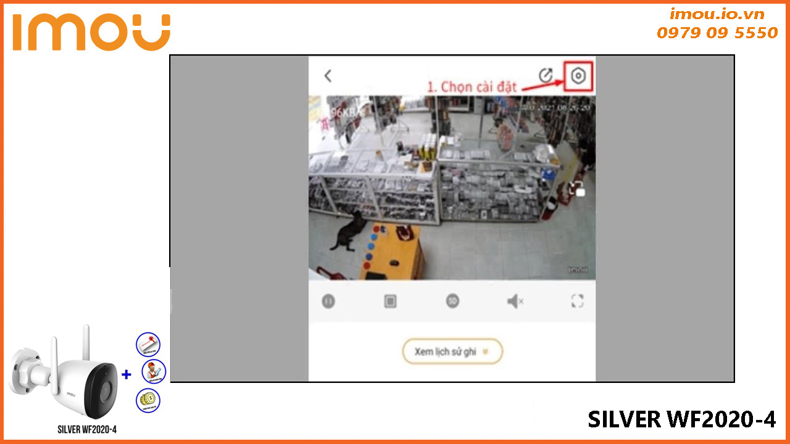Click the square snapshot icon below the video
Screen dimensions: 790x444
390,301
